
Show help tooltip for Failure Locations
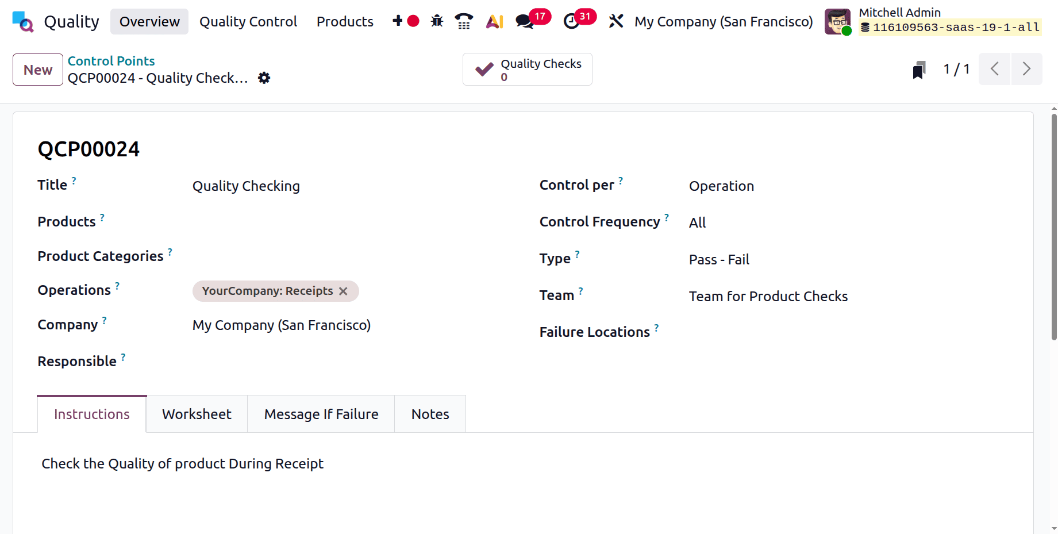657,328
